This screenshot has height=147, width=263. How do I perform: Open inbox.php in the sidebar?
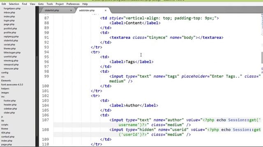point(9,12)
